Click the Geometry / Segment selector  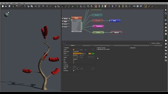pyautogui.click(x=156, y=43)
